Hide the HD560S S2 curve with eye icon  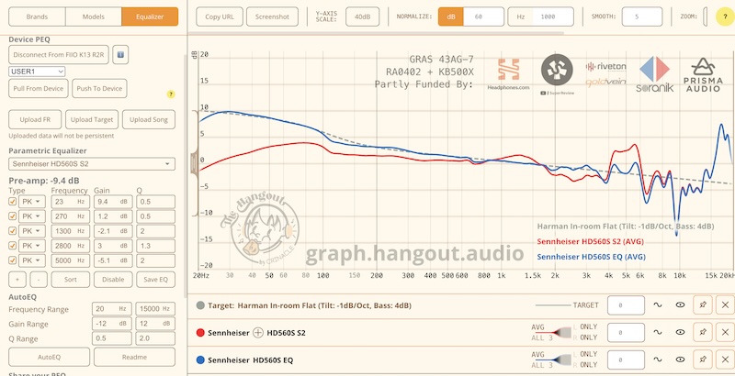680,333
